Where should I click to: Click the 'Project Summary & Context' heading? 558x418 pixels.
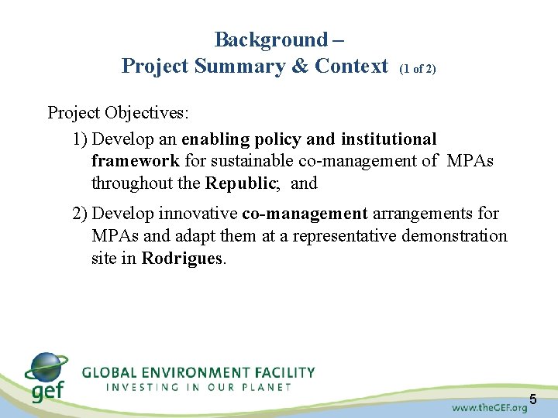click(x=254, y=66)
